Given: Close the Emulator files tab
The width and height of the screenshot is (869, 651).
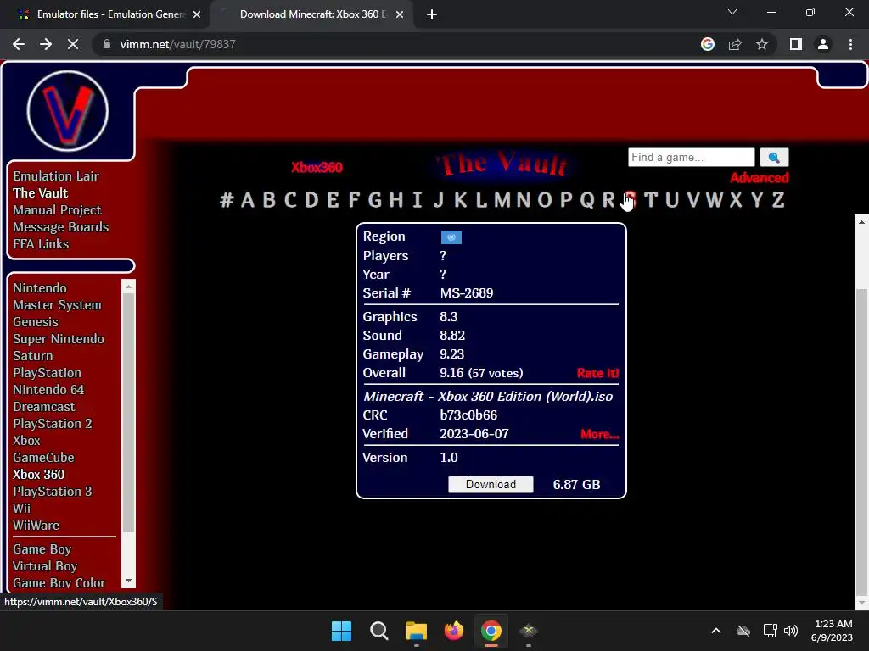Looking at the screenshot, I should (x=197, y=14).
